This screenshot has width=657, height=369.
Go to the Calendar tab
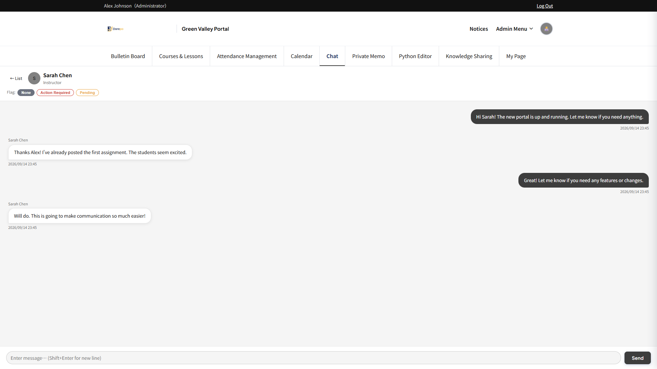pos(301,56)
